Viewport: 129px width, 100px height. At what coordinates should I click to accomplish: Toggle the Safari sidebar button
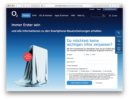24,6
